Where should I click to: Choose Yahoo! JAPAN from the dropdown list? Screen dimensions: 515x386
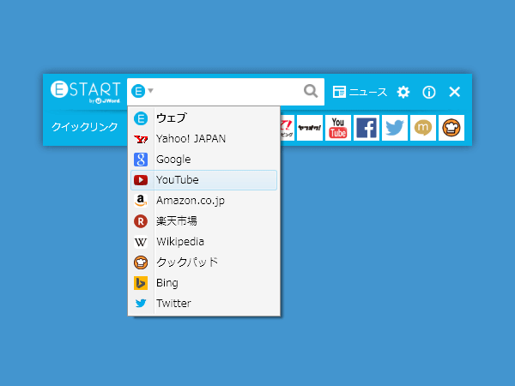(x=203, y=139)
